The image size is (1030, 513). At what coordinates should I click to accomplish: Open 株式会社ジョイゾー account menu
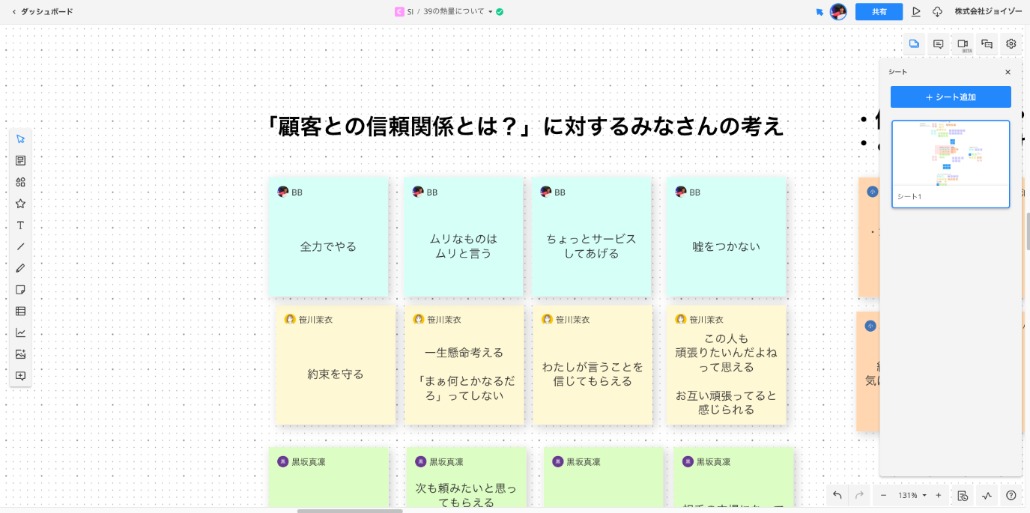tap(987, 12)
